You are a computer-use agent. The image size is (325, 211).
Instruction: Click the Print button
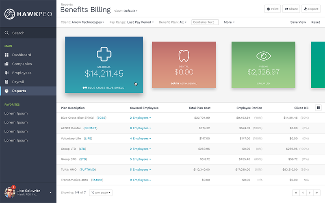273,9
